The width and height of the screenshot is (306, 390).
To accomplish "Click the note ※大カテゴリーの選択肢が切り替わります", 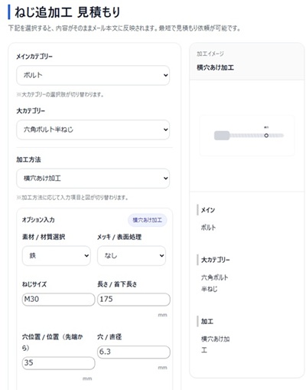I will click(x=60, y=94).
